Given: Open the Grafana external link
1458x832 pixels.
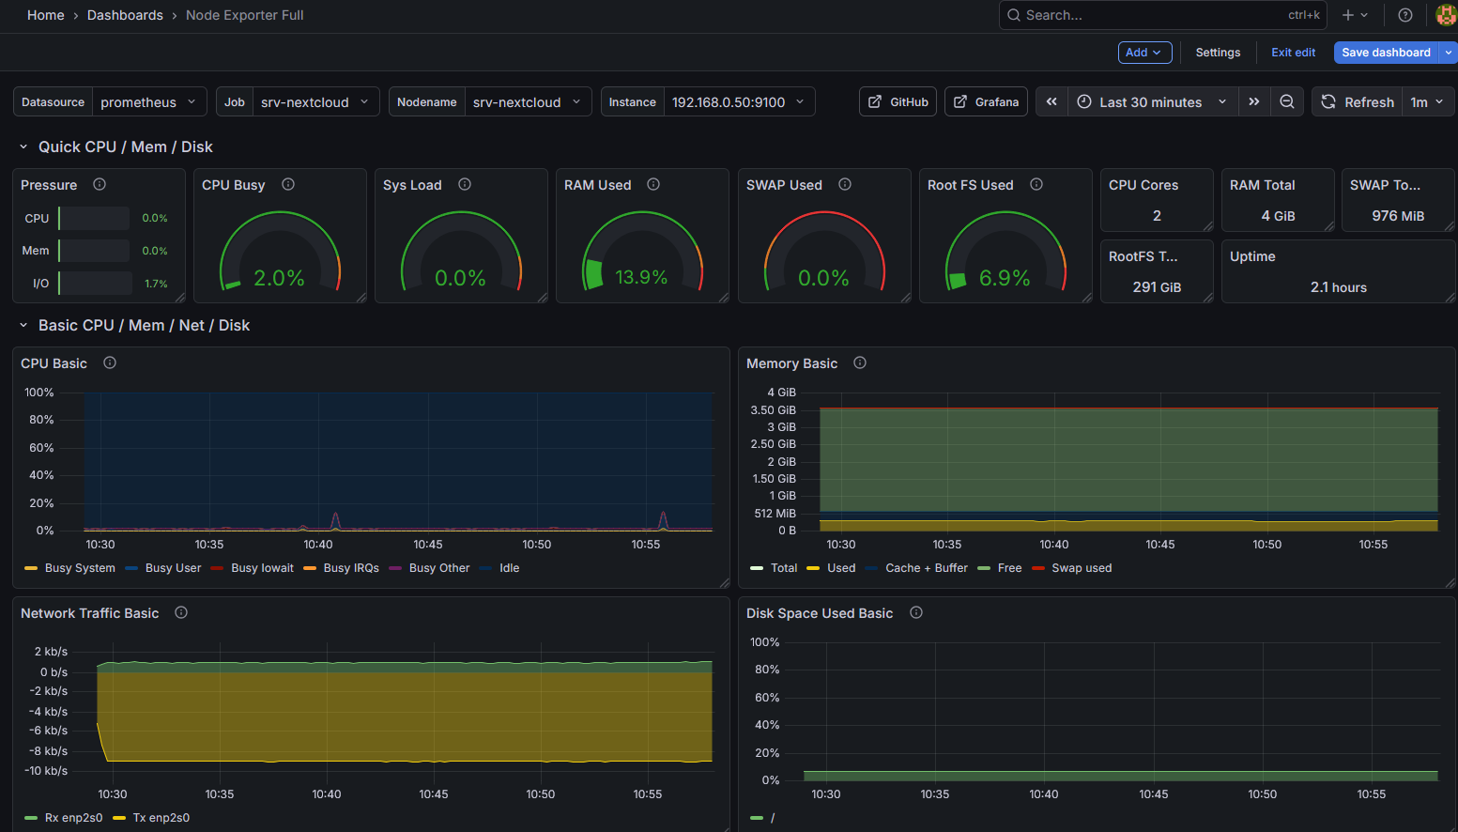Looking at the screenshot, I should 985,101.
